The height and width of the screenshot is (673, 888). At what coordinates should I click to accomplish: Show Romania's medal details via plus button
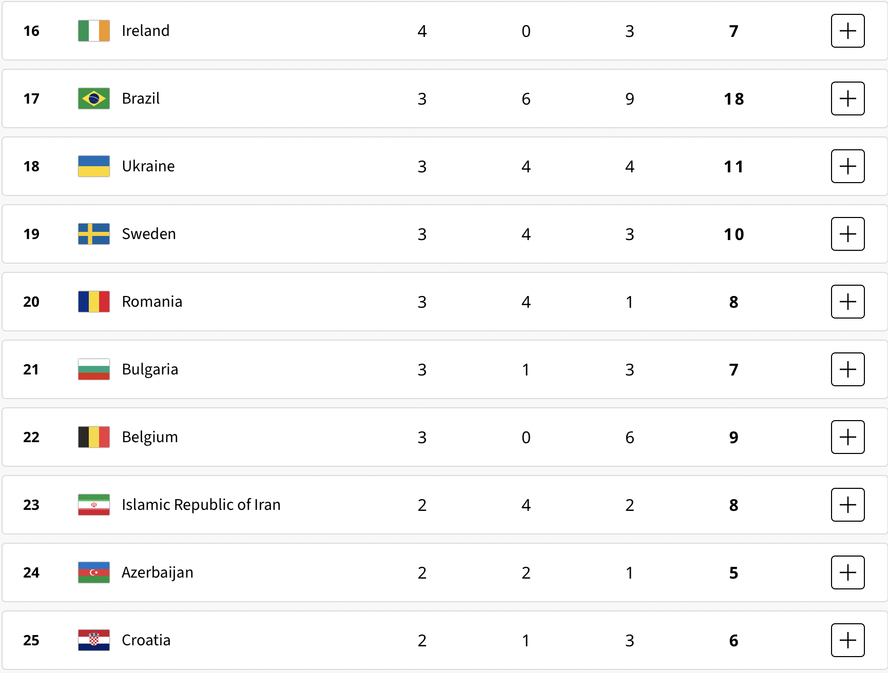point(847,302)
